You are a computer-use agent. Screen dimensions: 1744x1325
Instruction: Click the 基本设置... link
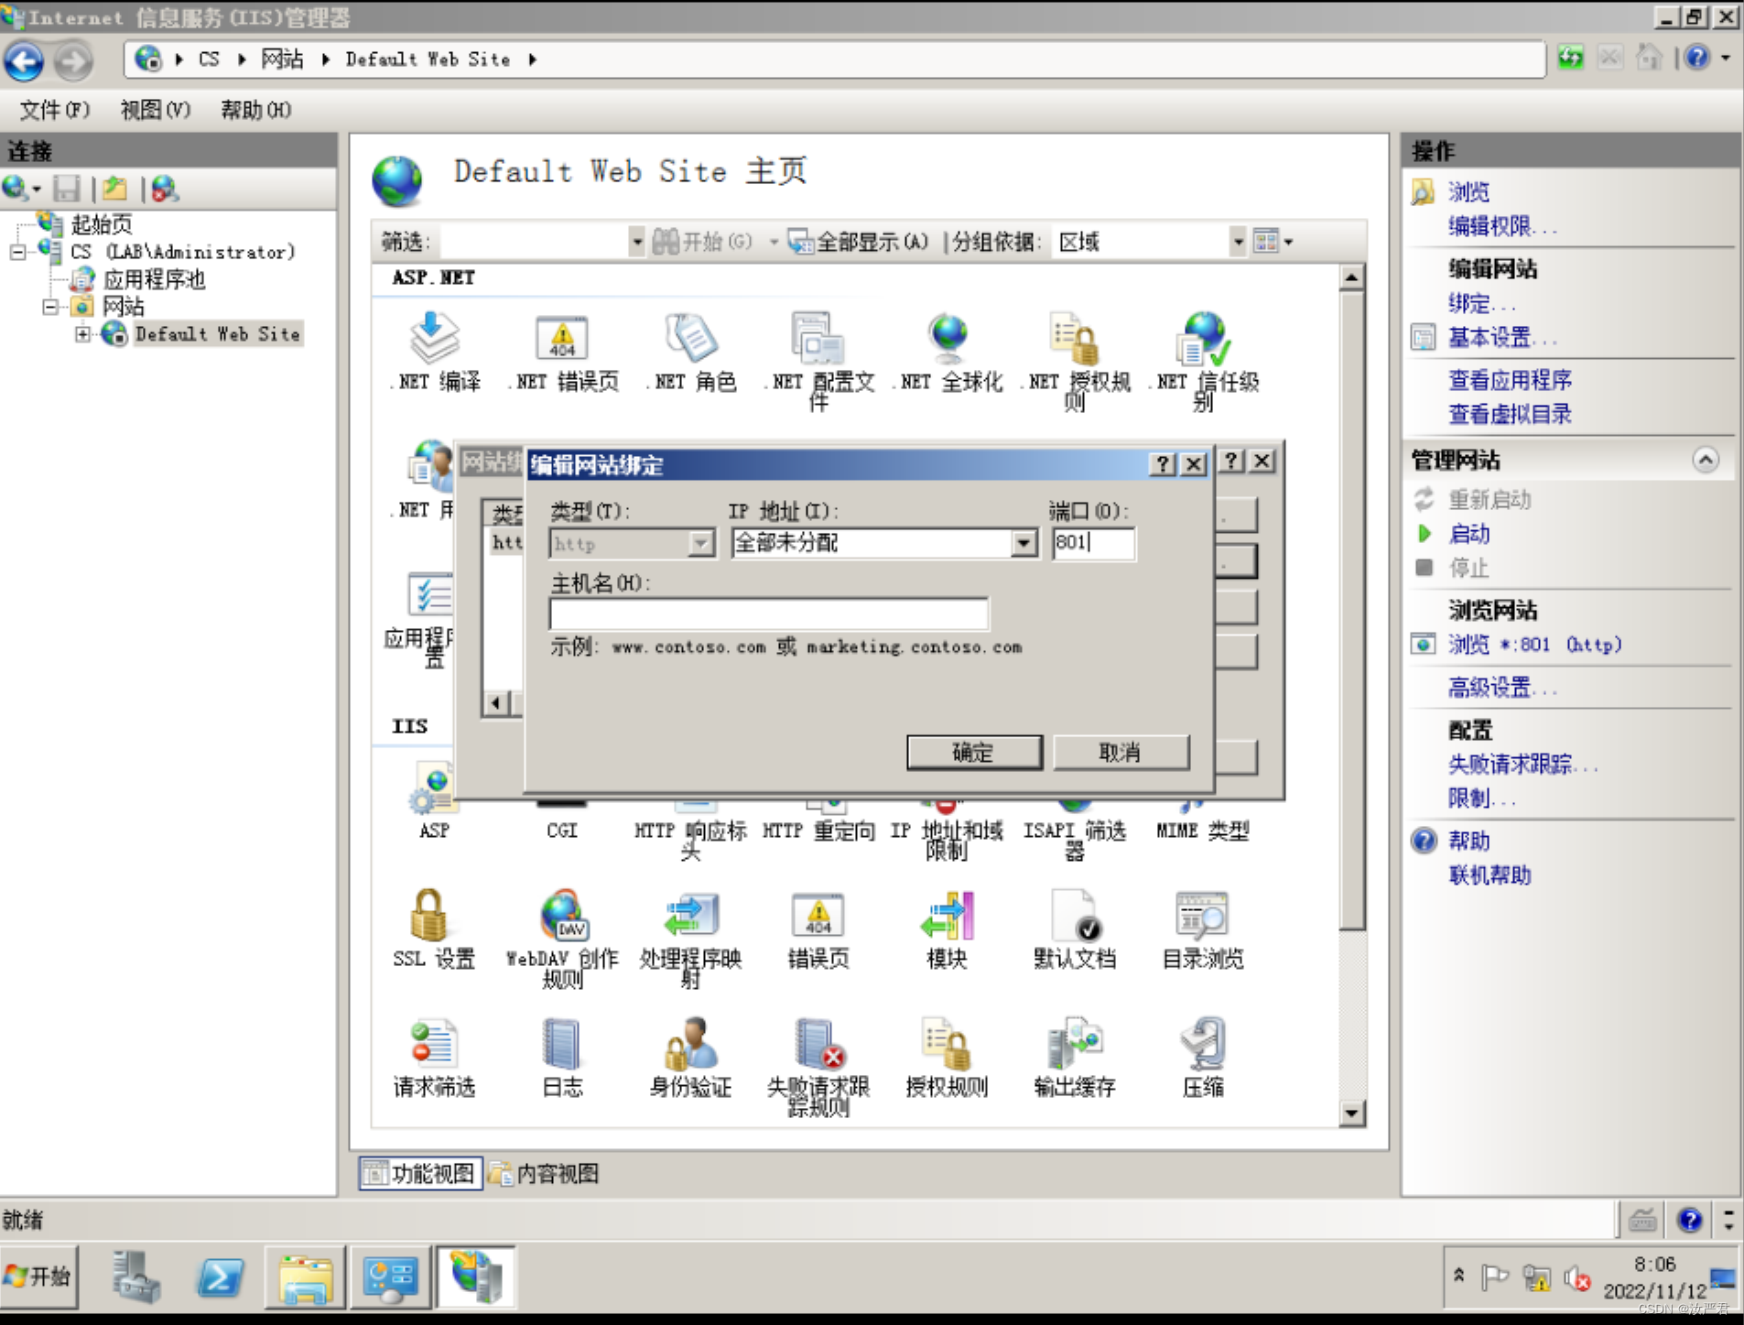pyautogui.click(x=1501, y=338)
